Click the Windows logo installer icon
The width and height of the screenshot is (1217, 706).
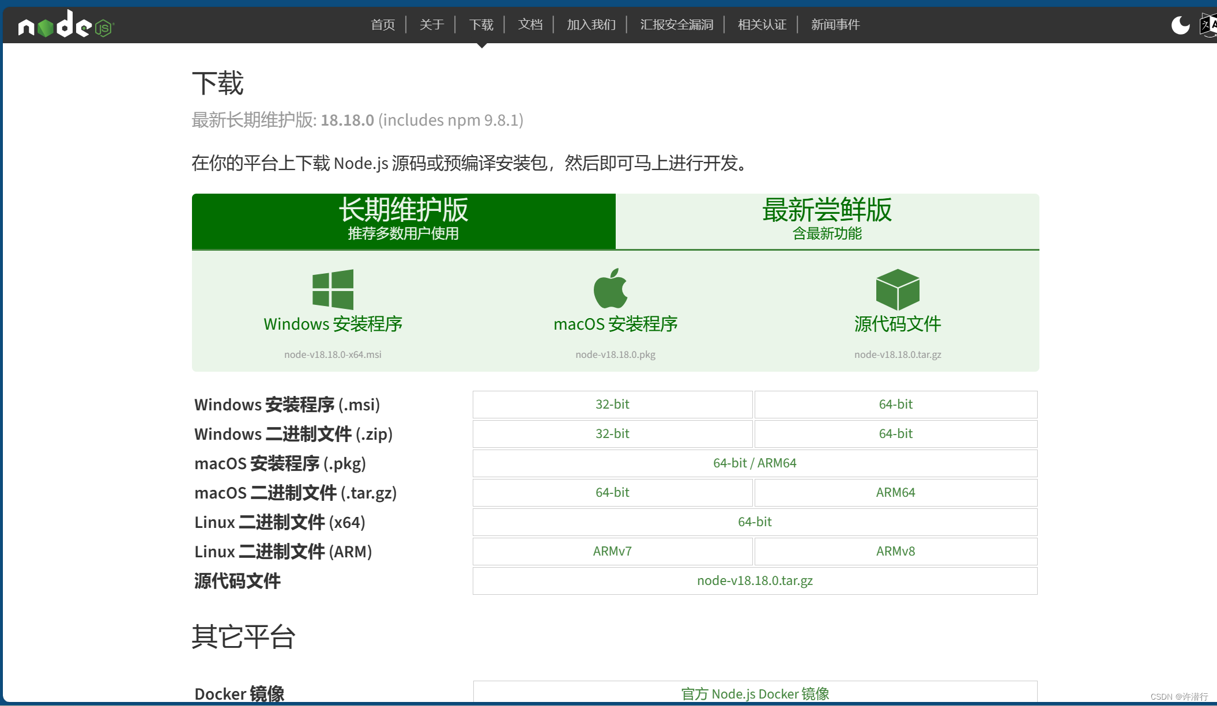click(x=333, y=289)
